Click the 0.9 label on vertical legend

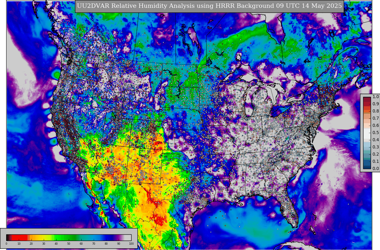tap(376, 104)
